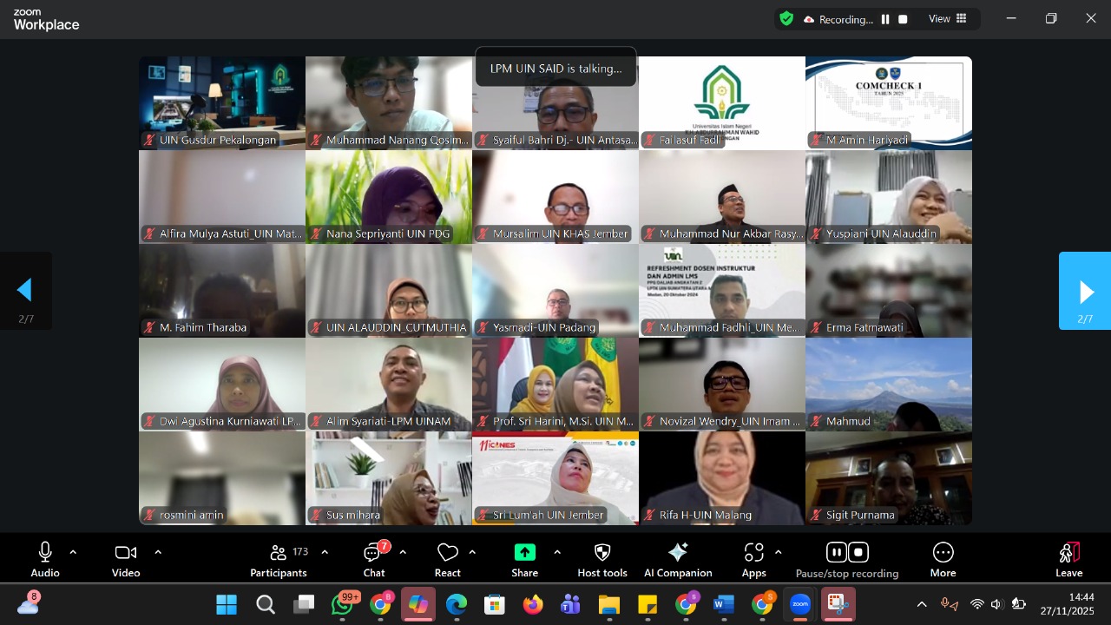The height and width of the screenshot is (625, 1111).
Task: Expand video options arrow next to Video
Action: coord(158,552)
